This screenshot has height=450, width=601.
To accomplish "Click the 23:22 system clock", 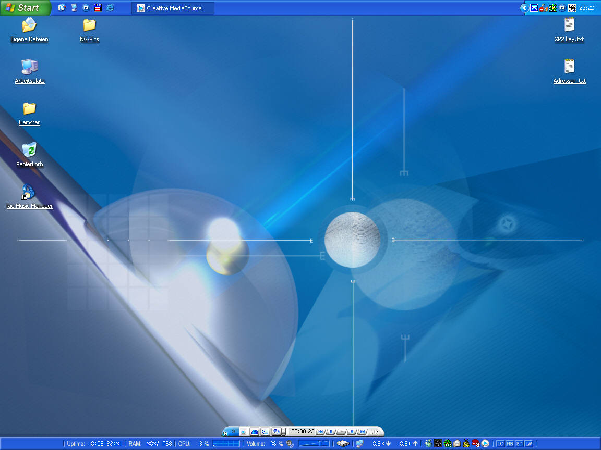I will pyautogui.click(x=586, y=8).
